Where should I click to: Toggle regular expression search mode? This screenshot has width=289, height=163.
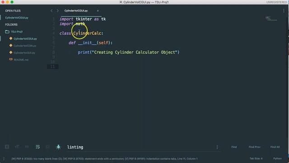(x=7, y=147)
